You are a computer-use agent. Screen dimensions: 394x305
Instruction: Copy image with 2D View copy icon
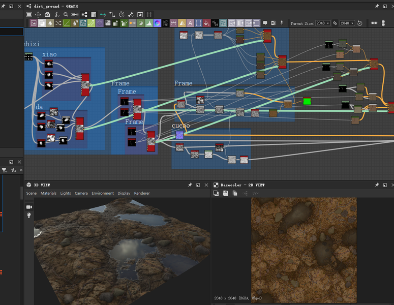coord(235,193)
